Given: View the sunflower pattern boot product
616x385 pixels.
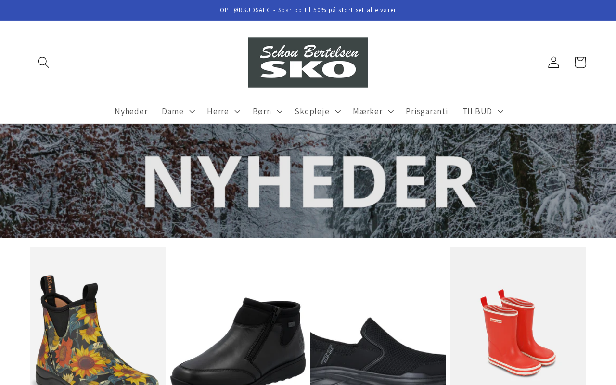Looking at the screenshot, I should (x=98, y=316).
